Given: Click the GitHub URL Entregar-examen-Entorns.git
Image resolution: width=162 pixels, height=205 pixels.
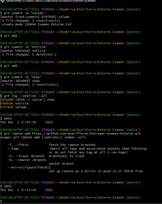Looking at the screenshot, I should (86, 133).
